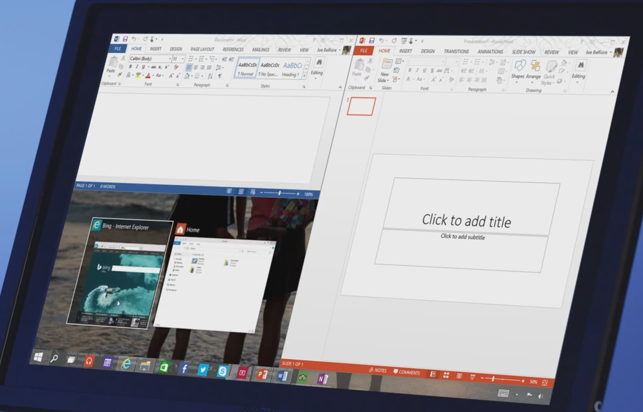Open the Editing button in Word

[318, 67]
